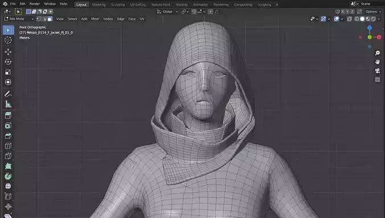The height and width of the screenshot is (218, 385).
Task: Enable face select mode
Action: coord(50,19)
